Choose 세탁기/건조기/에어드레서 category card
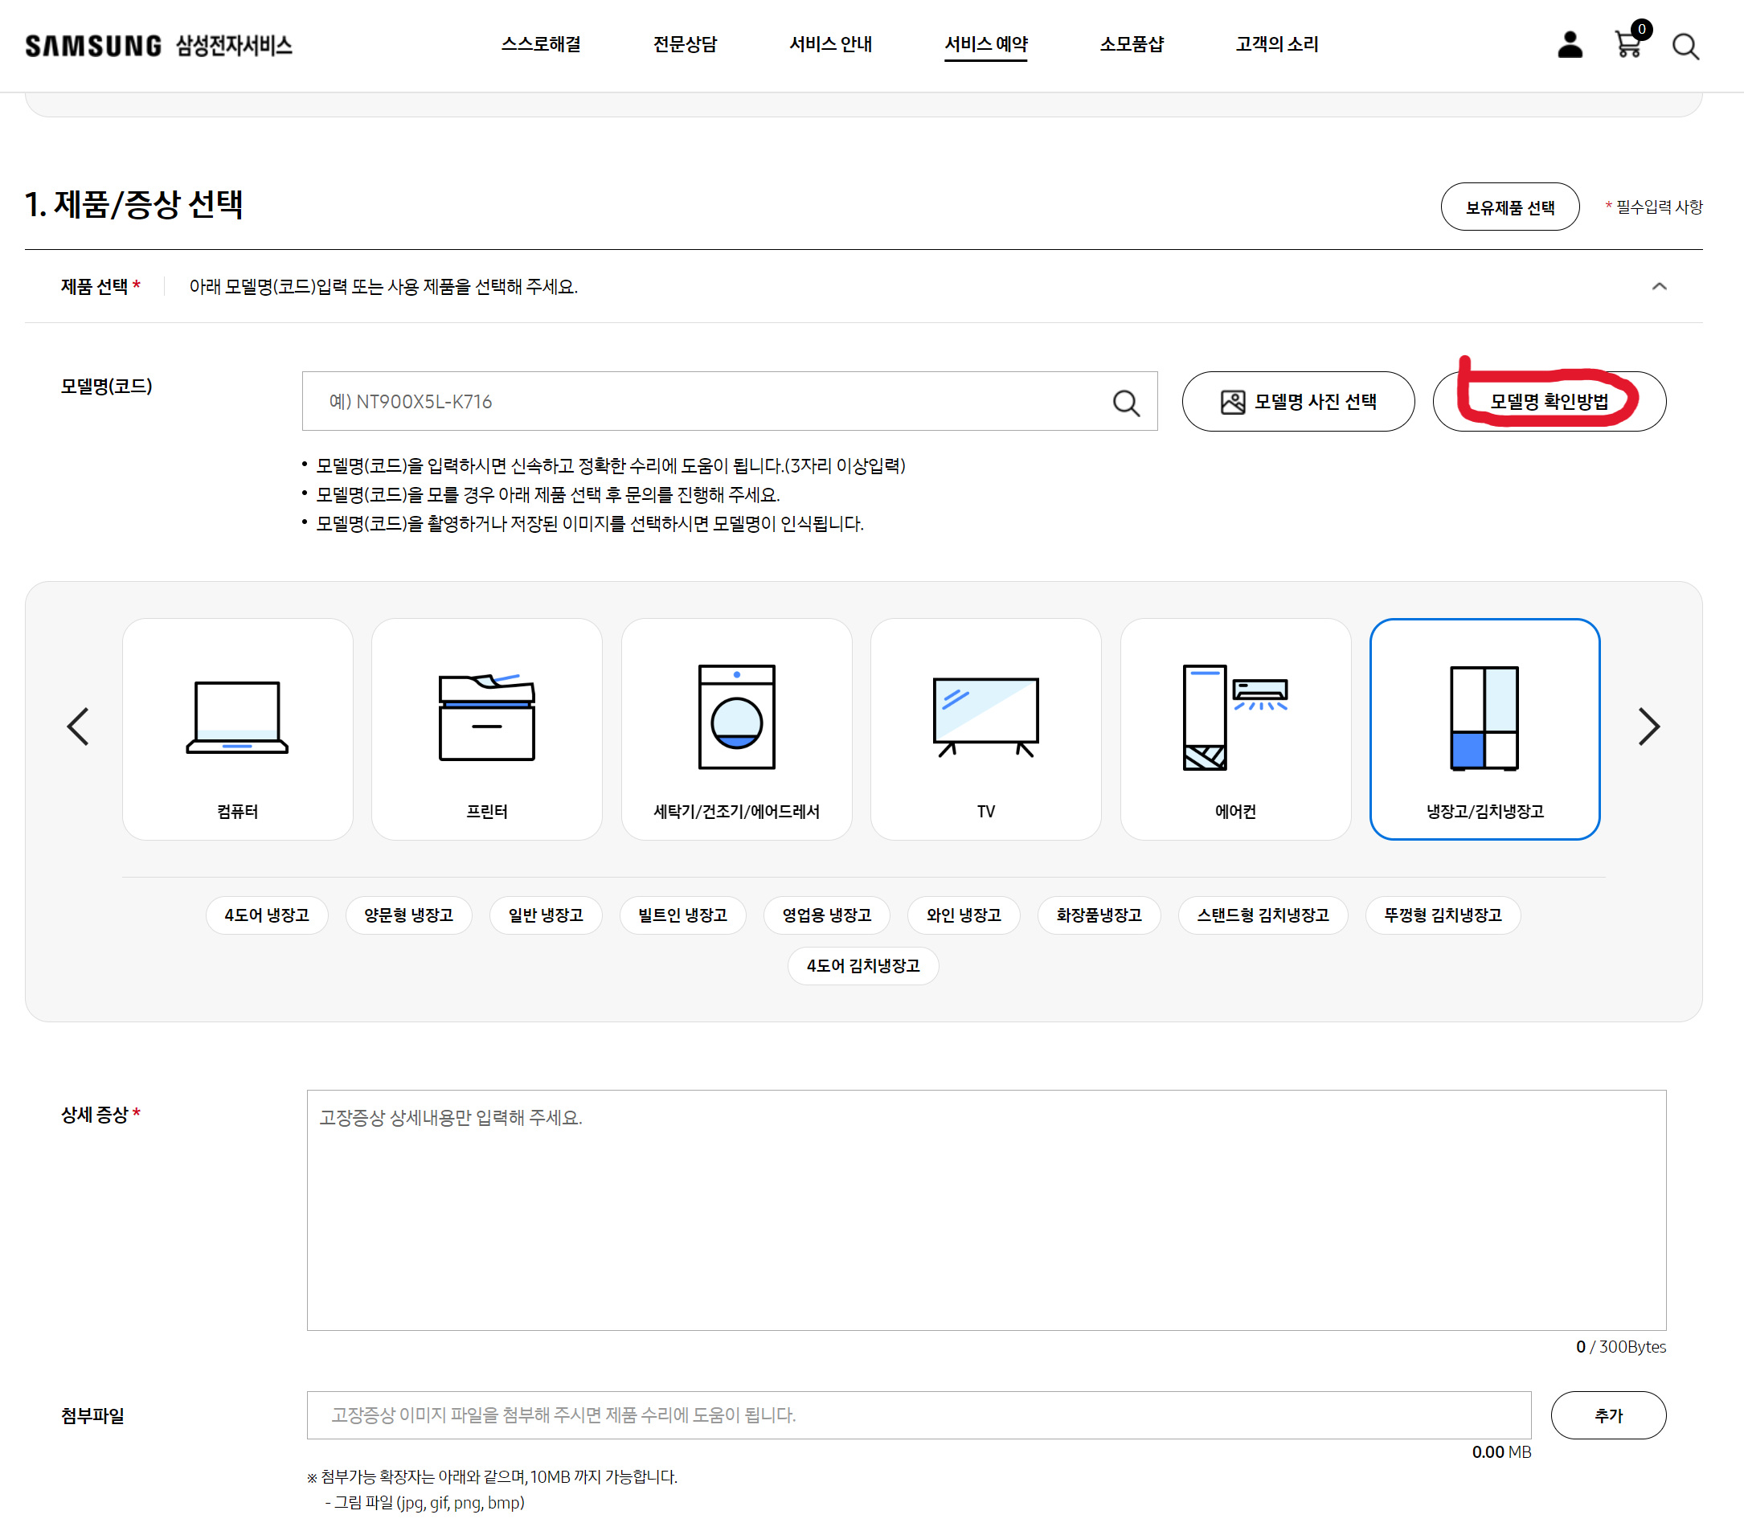The image size is (1744, 1527). pyautogui.click(x=736, y=729)
